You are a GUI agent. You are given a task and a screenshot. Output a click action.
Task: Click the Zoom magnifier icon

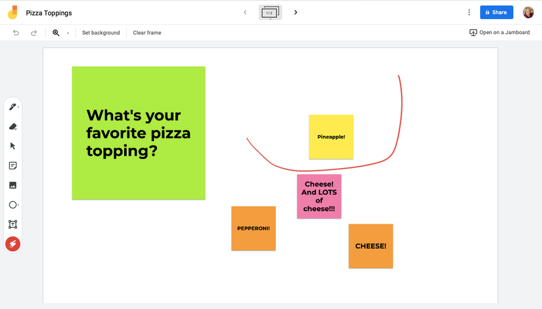pos(56,32)
